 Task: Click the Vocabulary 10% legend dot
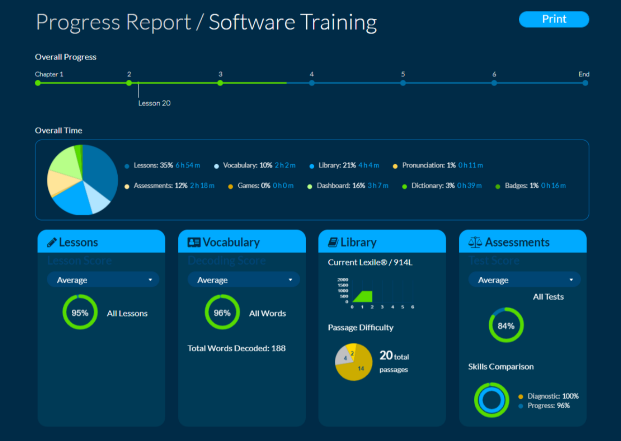click(x=216, y=166)
